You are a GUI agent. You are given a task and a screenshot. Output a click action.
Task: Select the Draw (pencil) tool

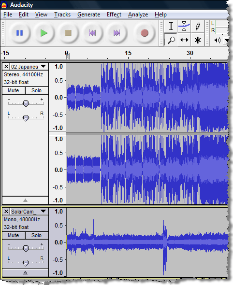tap(198, 26)
